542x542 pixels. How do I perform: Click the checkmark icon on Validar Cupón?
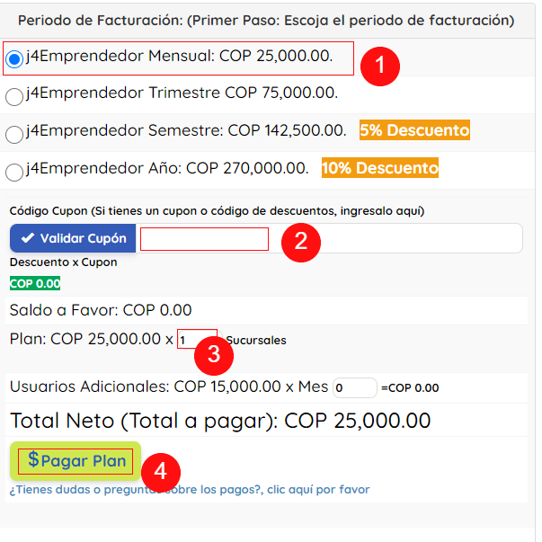point(27,238)
